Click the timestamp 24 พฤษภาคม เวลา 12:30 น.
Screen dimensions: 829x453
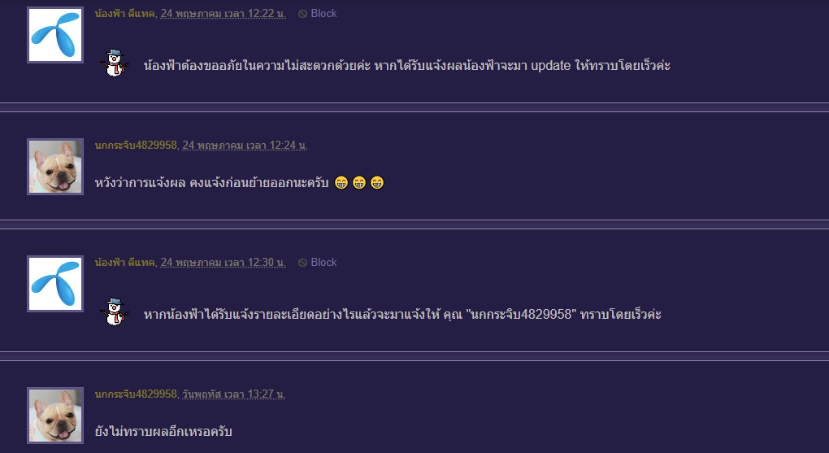click(223, 263)
